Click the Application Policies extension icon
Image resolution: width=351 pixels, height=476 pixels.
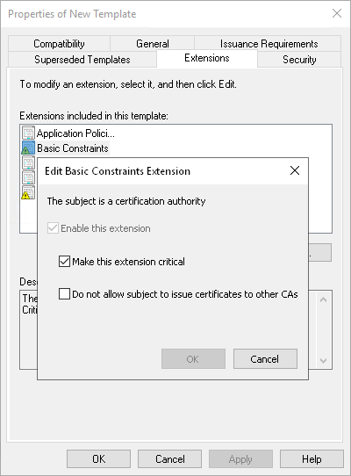tap(28, 133)
